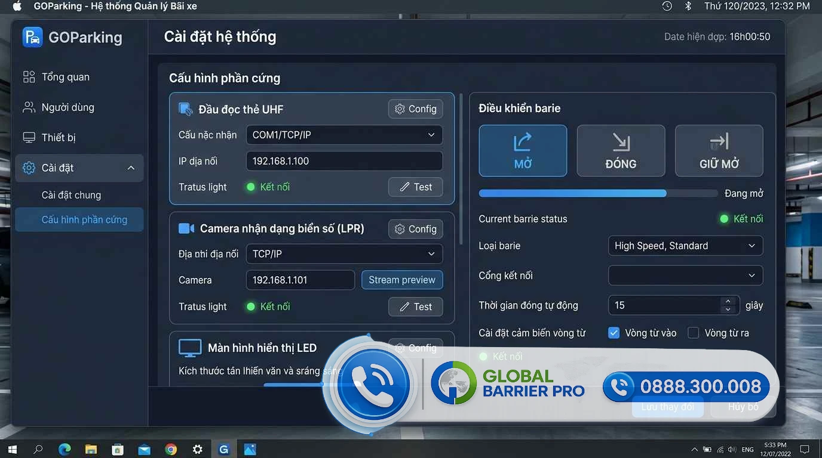
Task: Open Windows Settings from the taskbar
Action: (x=197, y=449)
